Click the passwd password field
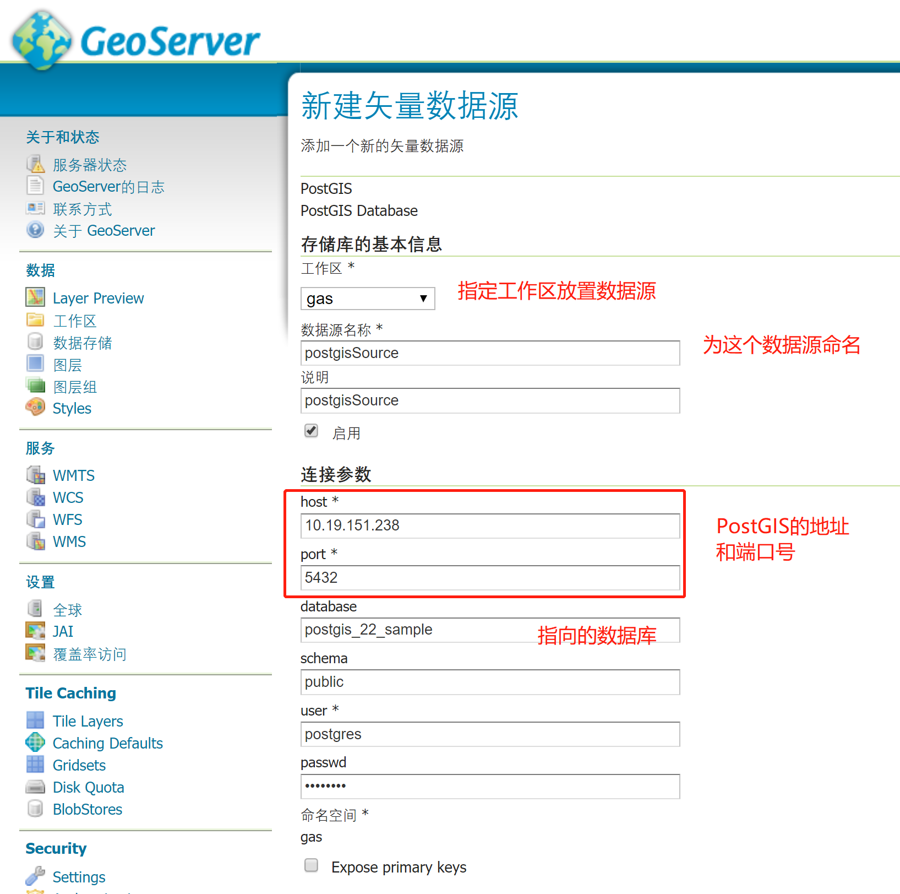This screenshot has height=894, width=900. coord(490,786)
